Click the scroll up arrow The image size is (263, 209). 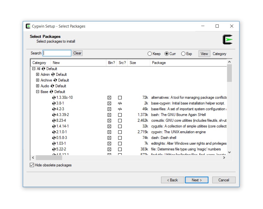pos(229,62)
